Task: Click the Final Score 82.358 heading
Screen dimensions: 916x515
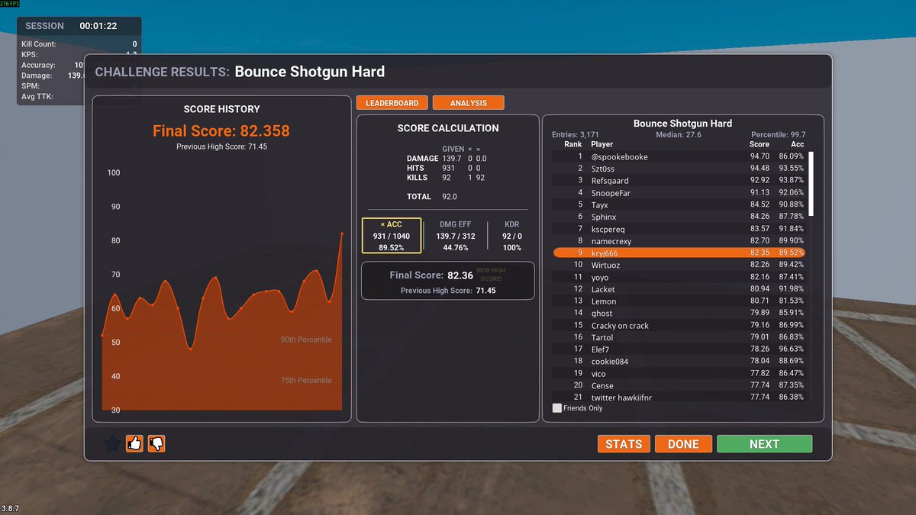Action: [221, 130]
